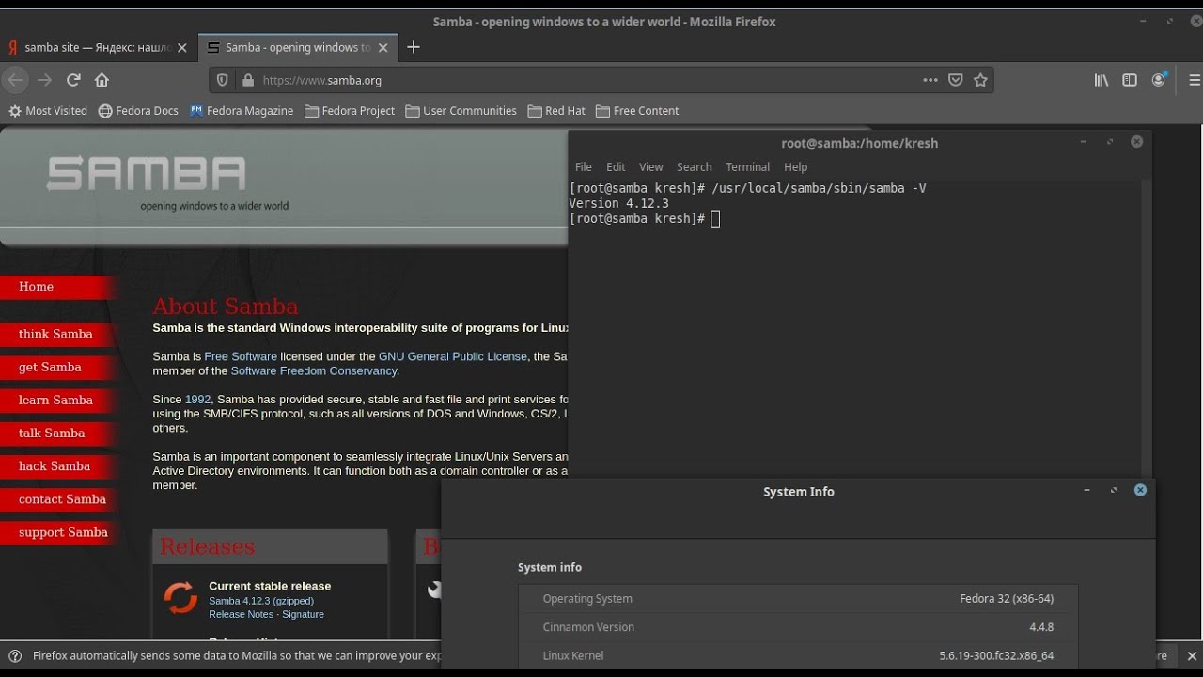
Task: Follow Software Freedom Conservancy link
Action: pos(314,370)
